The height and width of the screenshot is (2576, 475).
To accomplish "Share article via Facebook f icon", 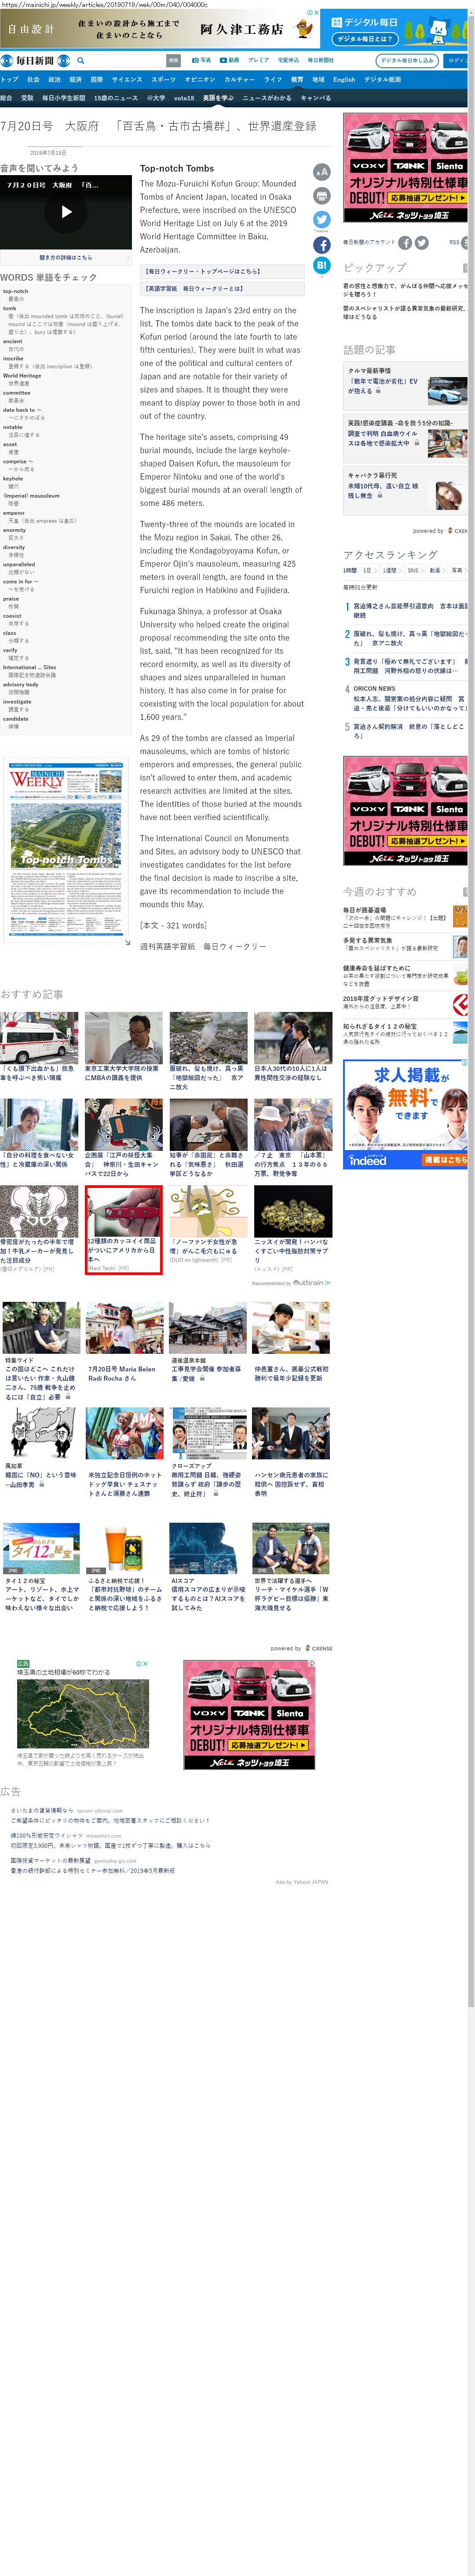I will click(322, 244).
